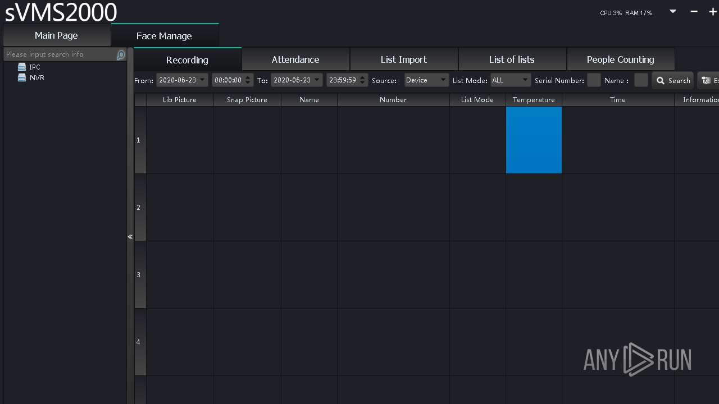The width and height of the screenshot is (719, 404).
Task: Select the IPC device group icon
Action: click(x=22, y=67)
